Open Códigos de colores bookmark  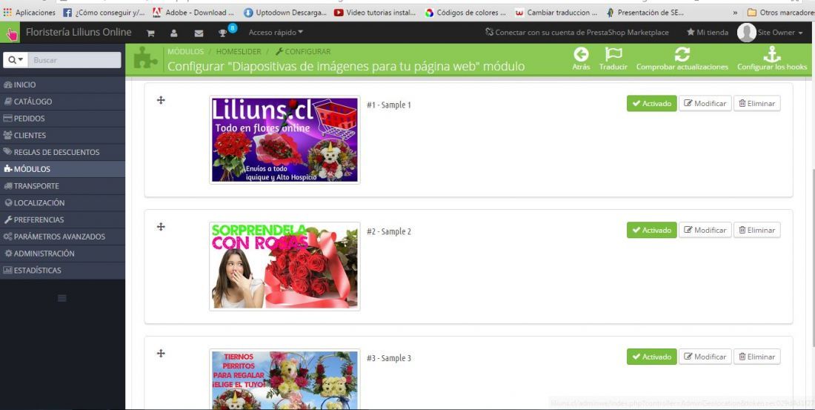coord(465,13)
